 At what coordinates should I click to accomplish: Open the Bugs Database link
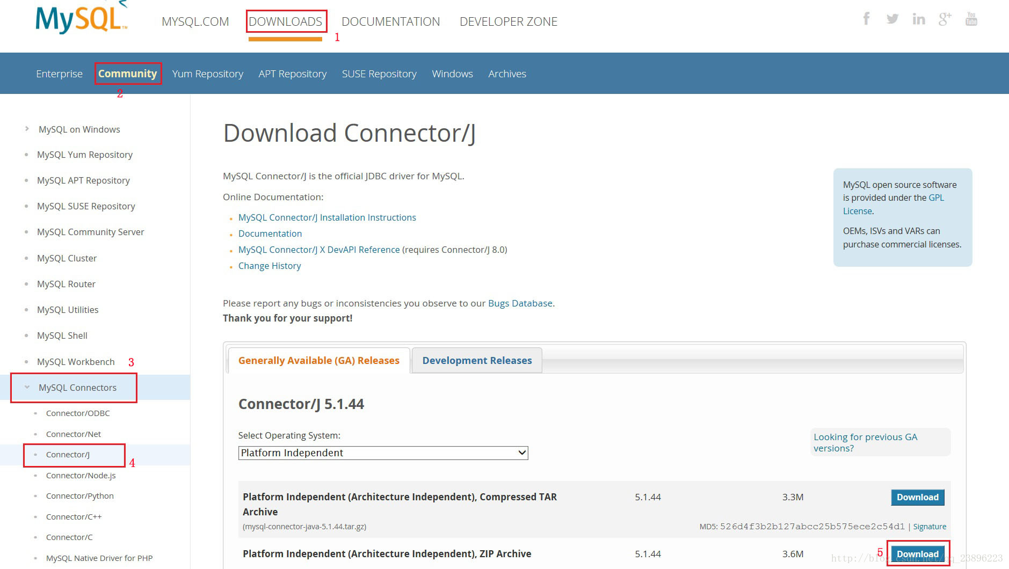[x=520, y=303]
